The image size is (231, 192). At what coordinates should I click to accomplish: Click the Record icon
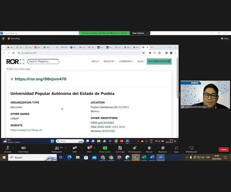click(x=149, y=149)
